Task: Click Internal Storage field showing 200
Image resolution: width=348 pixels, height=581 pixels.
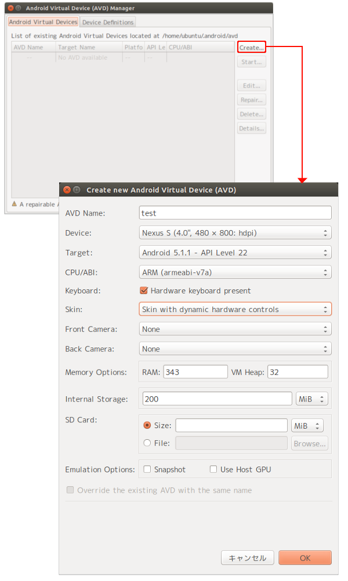Action: [x=217, y=399]
